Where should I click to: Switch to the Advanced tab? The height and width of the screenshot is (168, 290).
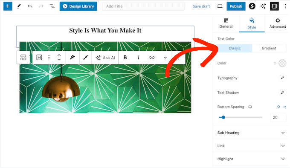point(278,23)
